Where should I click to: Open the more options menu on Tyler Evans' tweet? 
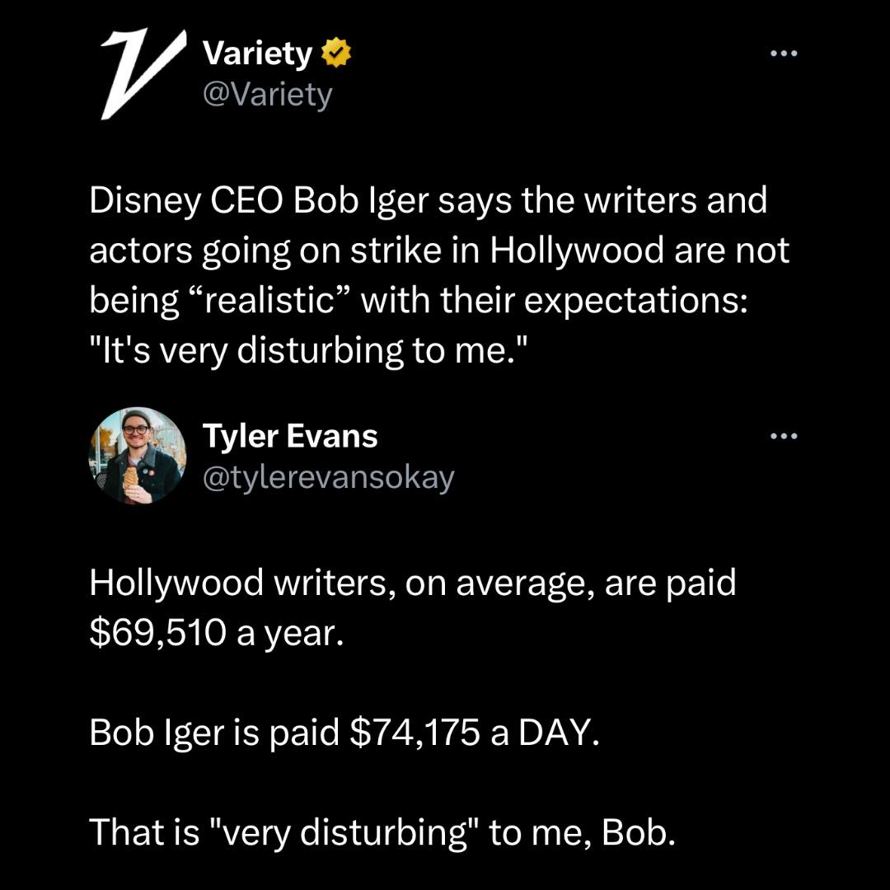point(783,437)
